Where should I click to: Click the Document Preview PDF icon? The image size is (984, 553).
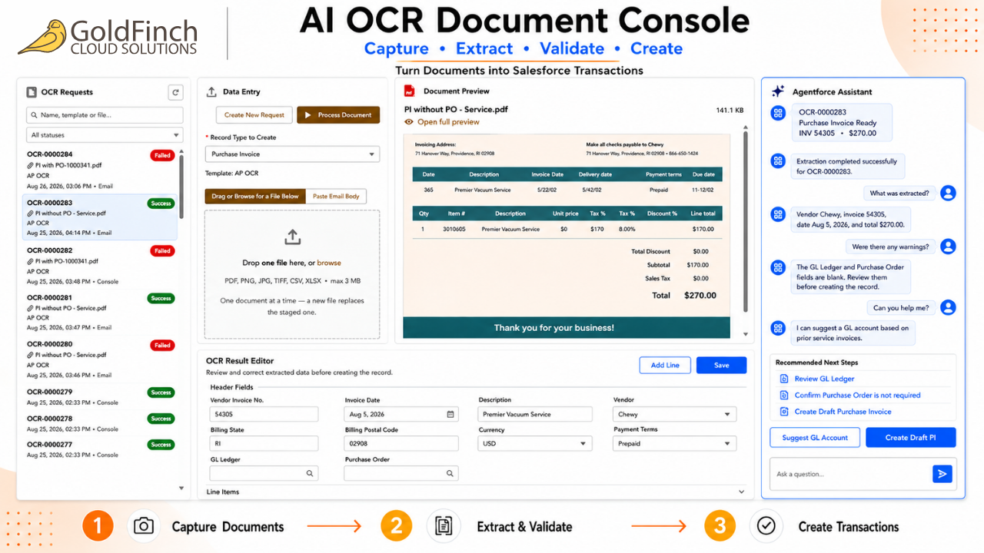click(410, 91)
